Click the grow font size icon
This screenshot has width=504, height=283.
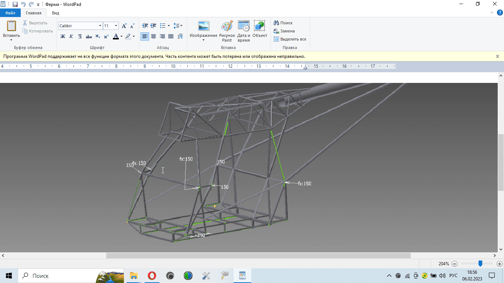(x=124, y=26)
